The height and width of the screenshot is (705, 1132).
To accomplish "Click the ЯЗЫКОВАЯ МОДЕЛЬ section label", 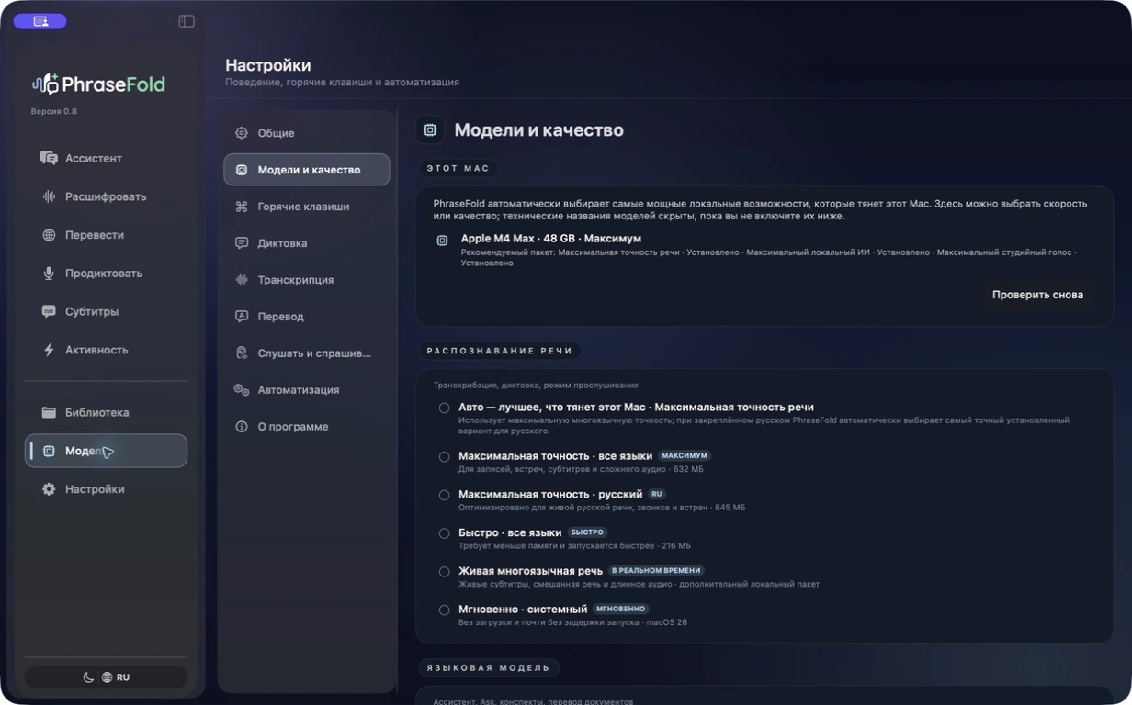I will tap(488, 668).
